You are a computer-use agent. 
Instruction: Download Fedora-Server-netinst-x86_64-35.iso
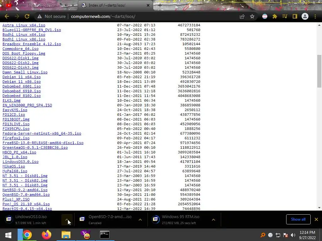[42, 133]
